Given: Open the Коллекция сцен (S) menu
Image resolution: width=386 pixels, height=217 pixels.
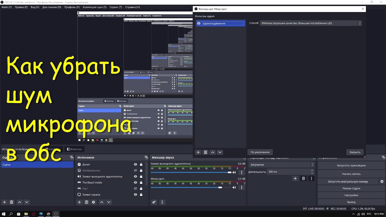Looking at the screenshot, I should 94,7.
